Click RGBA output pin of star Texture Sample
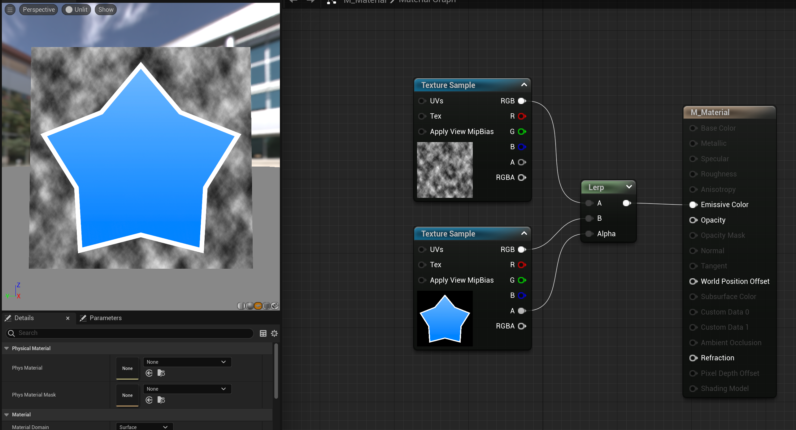This screenshot has height=430, width=796. tap(522, 326)
